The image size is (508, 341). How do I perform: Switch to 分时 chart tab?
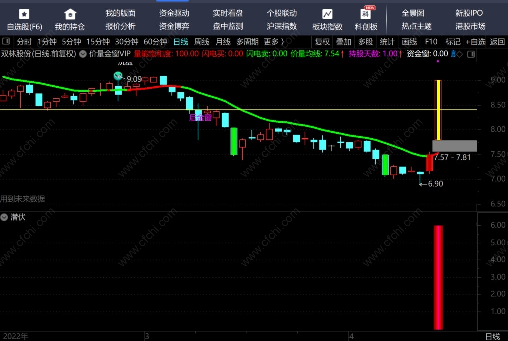(24, 42)
